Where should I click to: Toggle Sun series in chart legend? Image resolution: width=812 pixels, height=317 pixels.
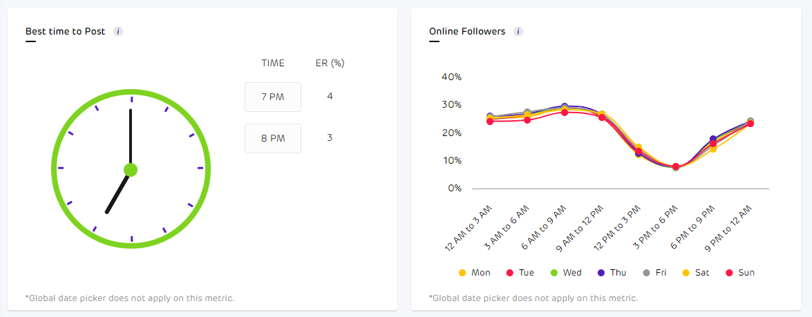coord(740,273)
